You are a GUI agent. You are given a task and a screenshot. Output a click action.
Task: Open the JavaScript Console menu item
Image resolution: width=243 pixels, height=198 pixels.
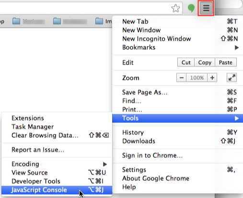[57, 190]
